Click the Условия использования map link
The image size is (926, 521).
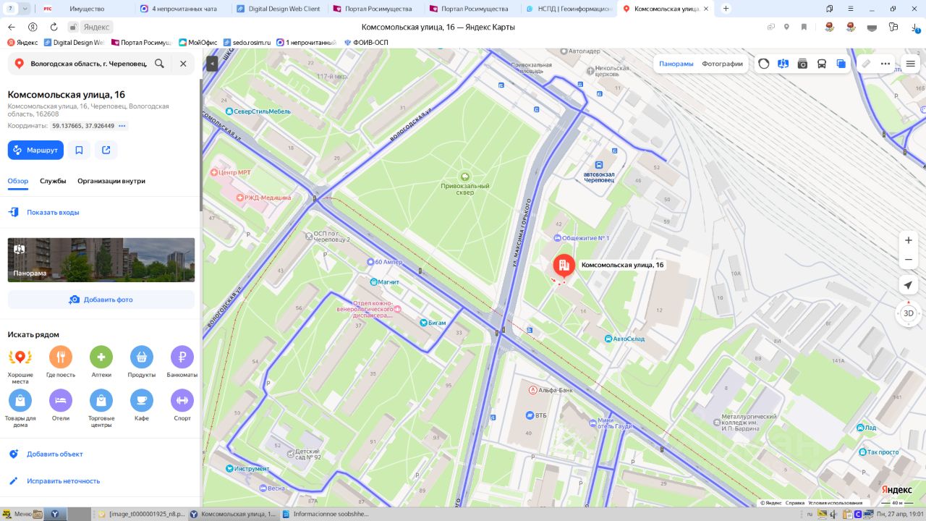pos(835,503)
